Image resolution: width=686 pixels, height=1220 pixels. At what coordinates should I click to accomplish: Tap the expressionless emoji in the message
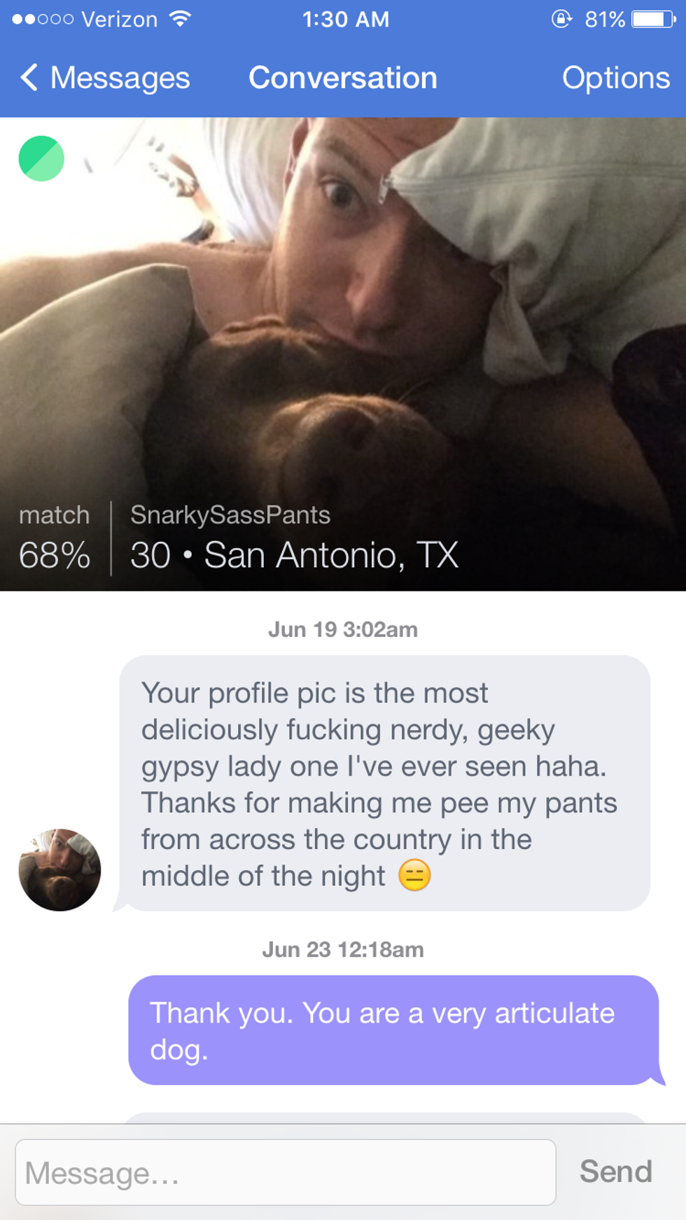pos(414,875)
